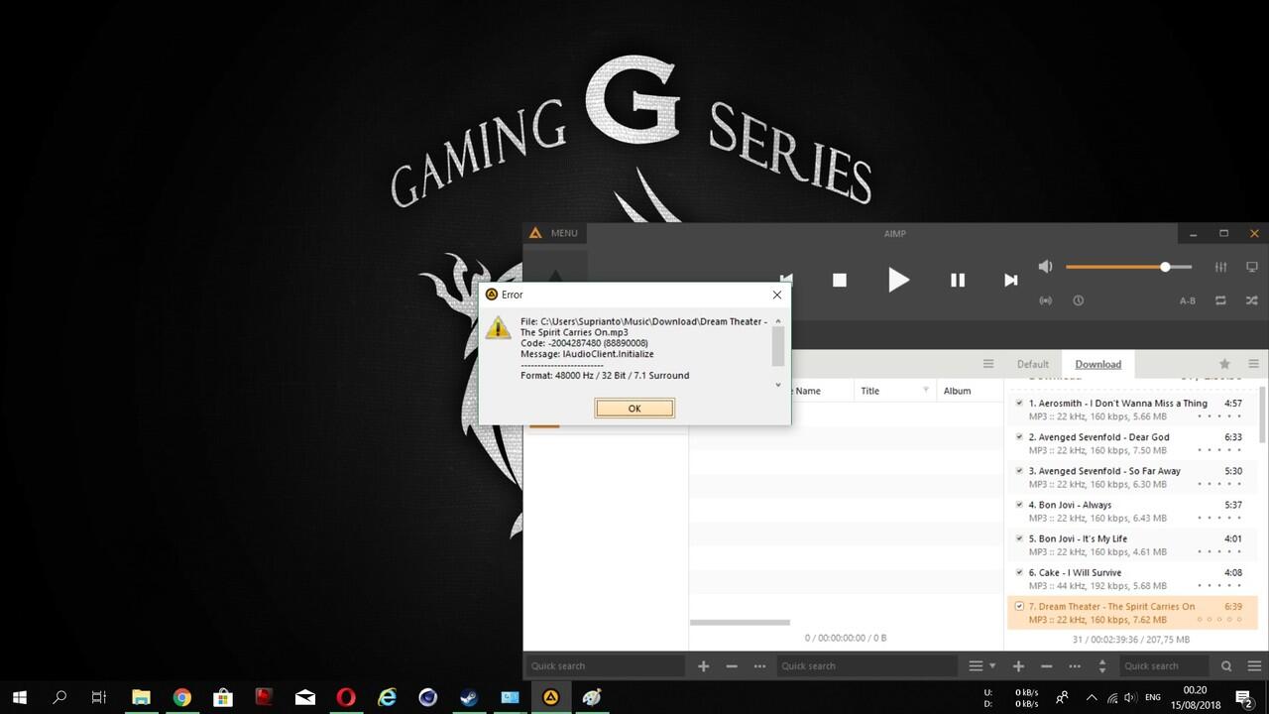Image resolution: width=1269 pixels, height=714 pixels.
Task: Click the playlist vertical scrollbar
Action: coord(1263,416)
